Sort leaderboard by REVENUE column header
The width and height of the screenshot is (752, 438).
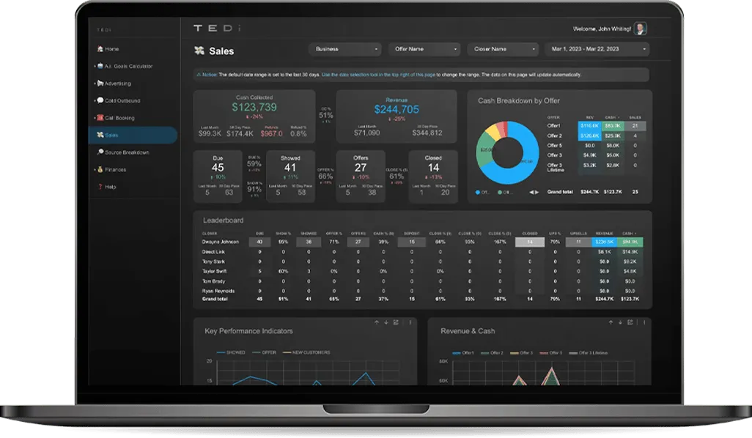click(x=604, y=234)
